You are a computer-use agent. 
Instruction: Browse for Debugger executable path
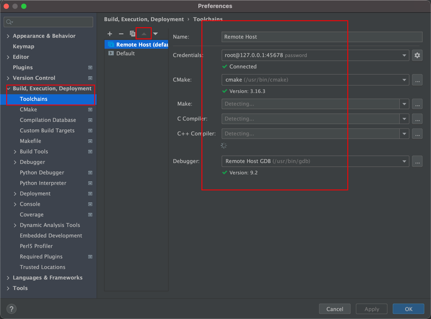[417, 161]
